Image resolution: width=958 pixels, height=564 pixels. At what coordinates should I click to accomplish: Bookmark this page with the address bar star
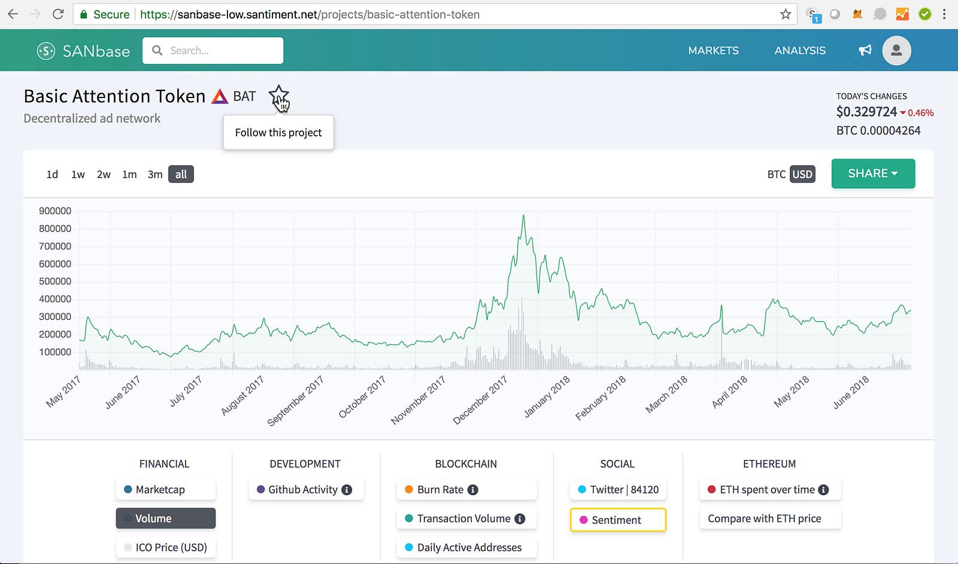tap(786, 14)
